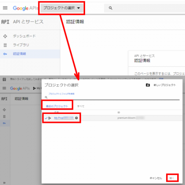Click キャンセル in the dialog

point(156,178)
